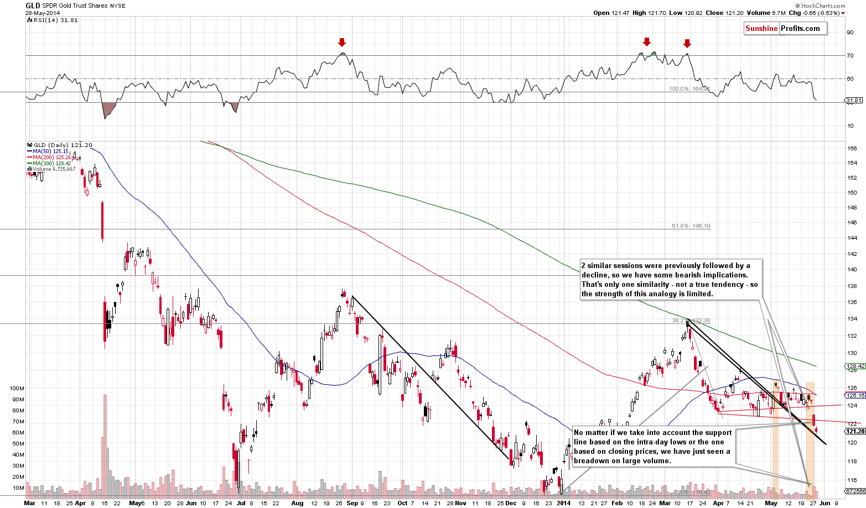The width and height of the screenshot is (866, 508).
Task: Click the 'Volume 6,725,667' legend entry
Action: click(53, 169)
